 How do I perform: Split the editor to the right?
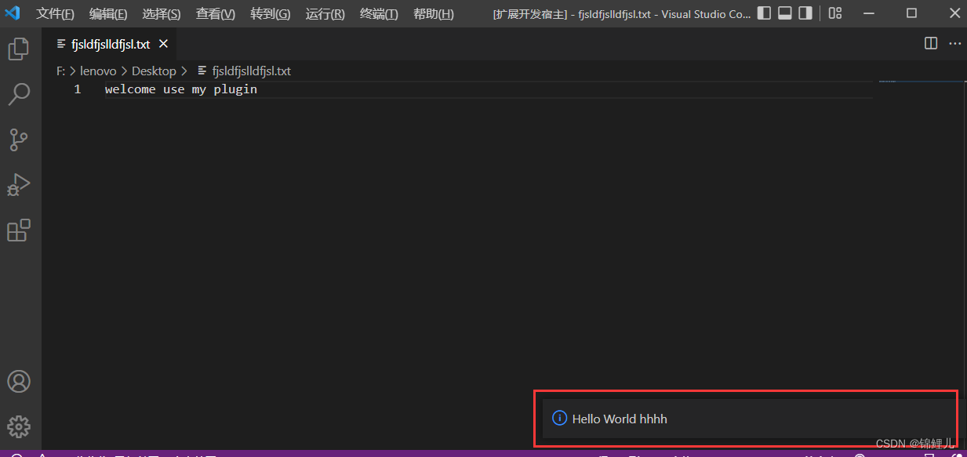pyautogui.click(x=931, y=44)
